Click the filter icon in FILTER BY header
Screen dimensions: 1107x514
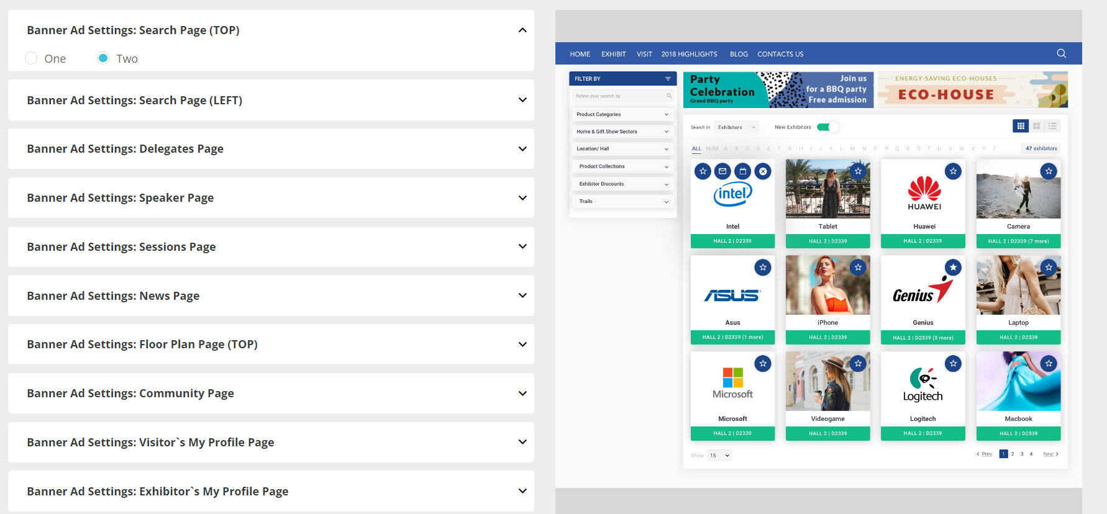[x=668, y=79]
